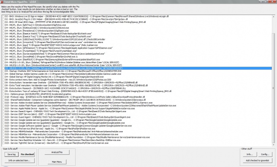Screen dimensions: 277x167
Task: Open the Info... button under Other stuff
Action: point(249,154)
